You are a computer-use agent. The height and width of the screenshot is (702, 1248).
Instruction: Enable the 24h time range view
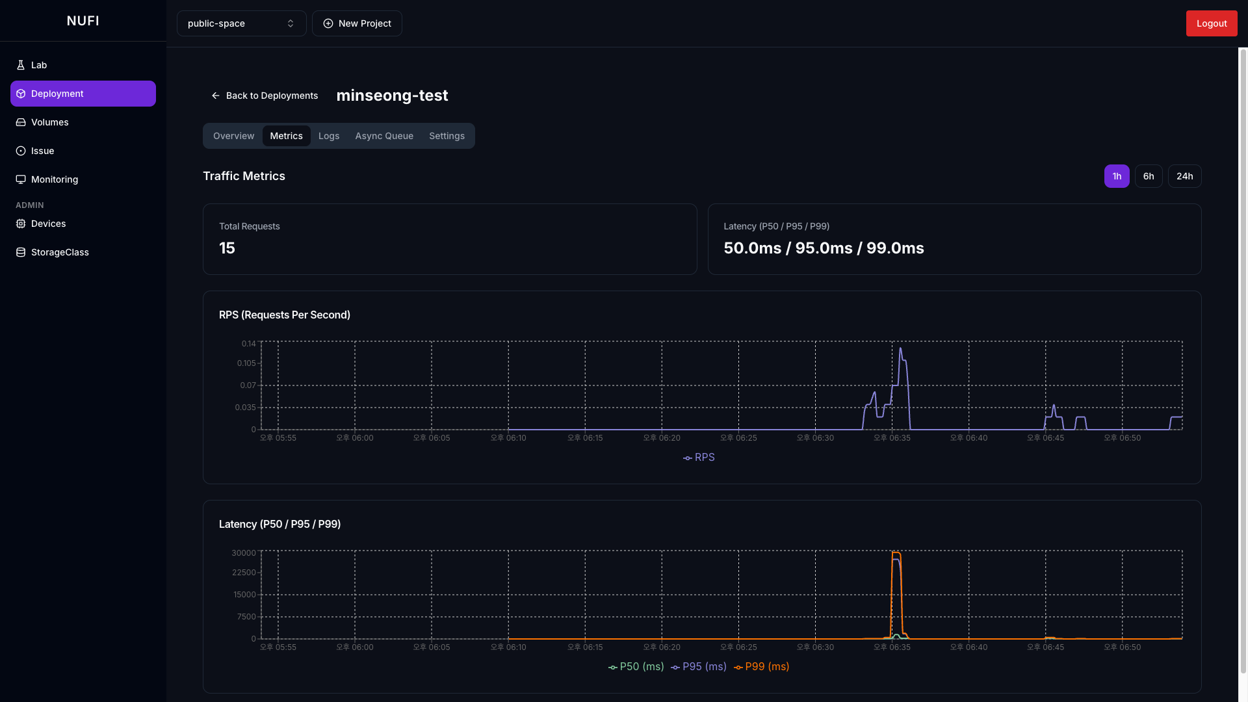1184,175
